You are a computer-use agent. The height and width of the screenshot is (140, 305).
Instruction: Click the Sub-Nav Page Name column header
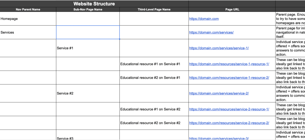point(88,10)
